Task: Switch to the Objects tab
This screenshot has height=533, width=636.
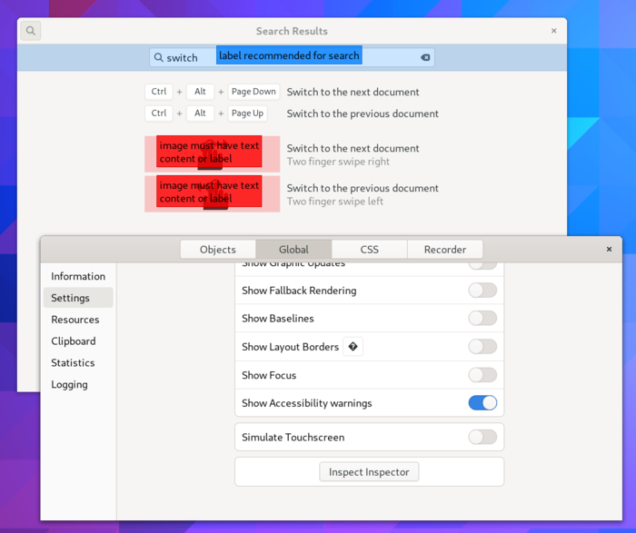Action: pyautogui.click(x=217, y=250)
